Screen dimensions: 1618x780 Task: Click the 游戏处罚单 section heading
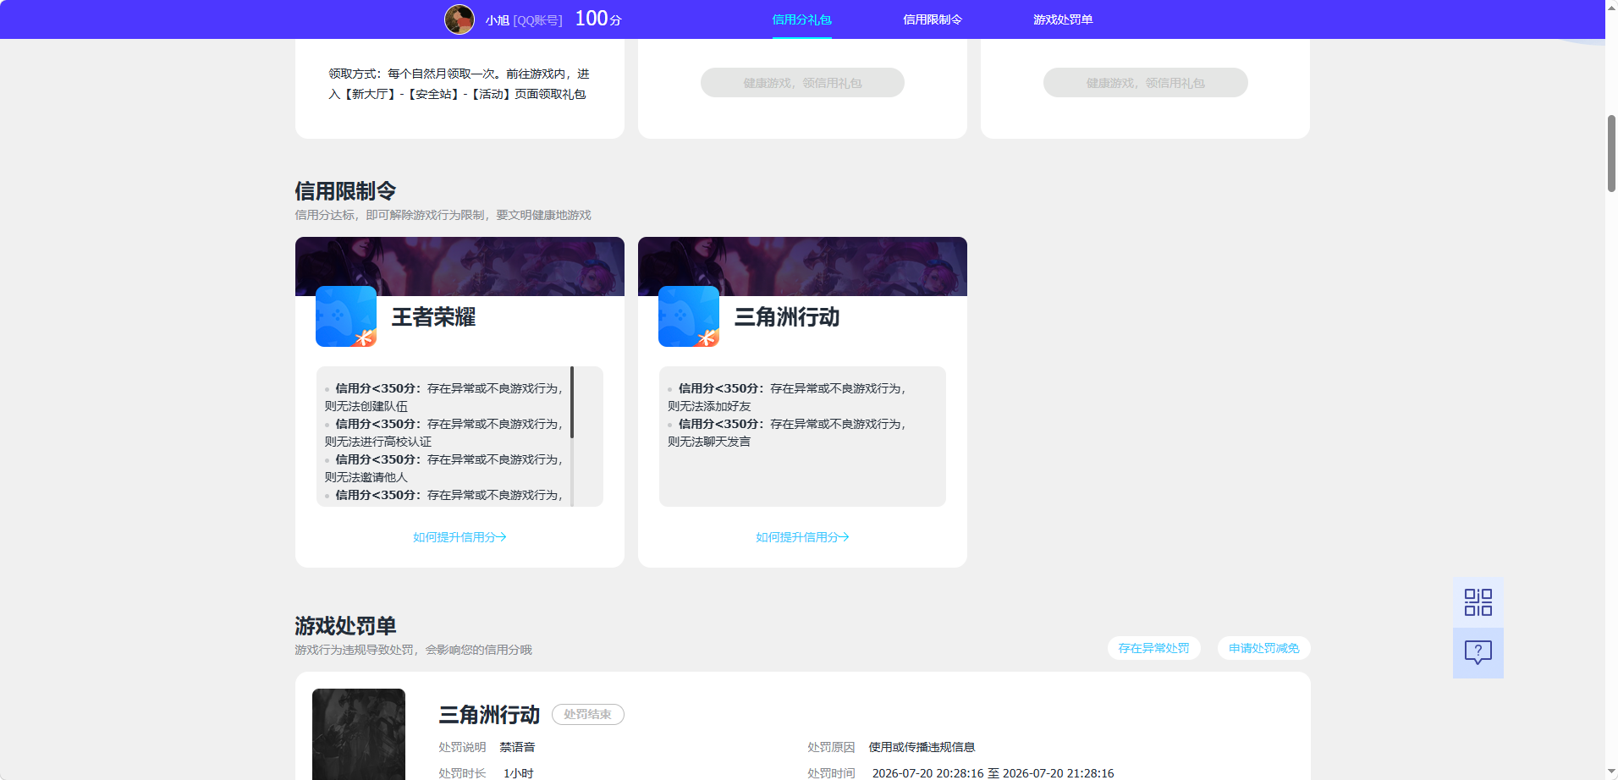[345, 626]
